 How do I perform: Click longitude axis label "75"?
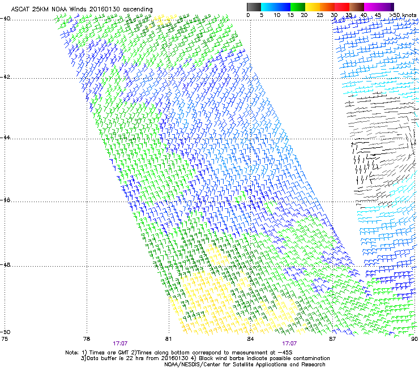5,339
